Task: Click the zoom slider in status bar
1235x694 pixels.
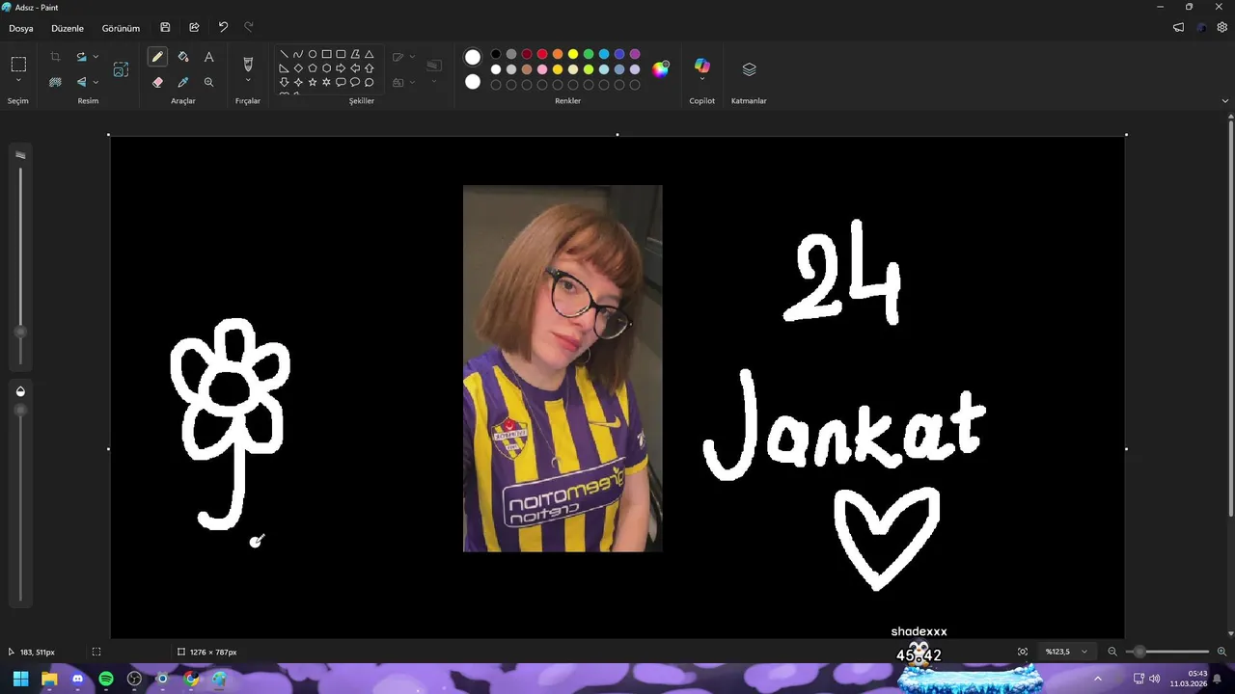Action: coord(1166,652)
